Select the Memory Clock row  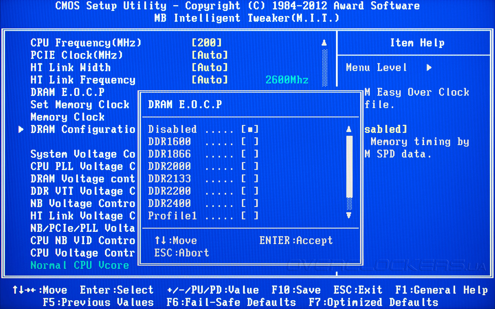(68, 117)
